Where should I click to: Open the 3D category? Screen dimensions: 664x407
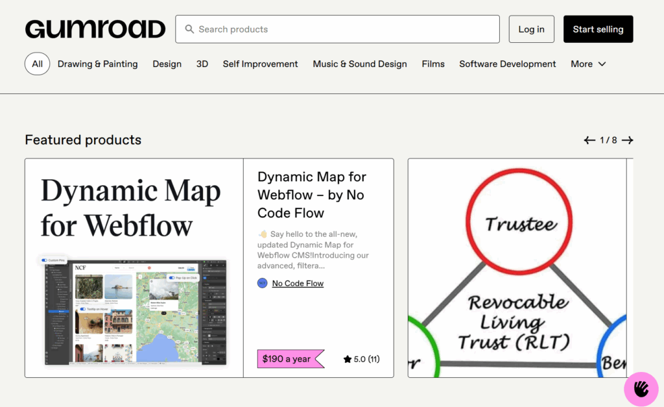[x=202, y=64]
